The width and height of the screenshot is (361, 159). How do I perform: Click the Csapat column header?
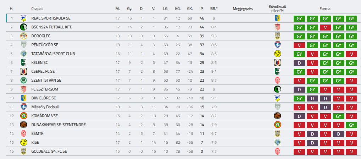tap(37, 8)
